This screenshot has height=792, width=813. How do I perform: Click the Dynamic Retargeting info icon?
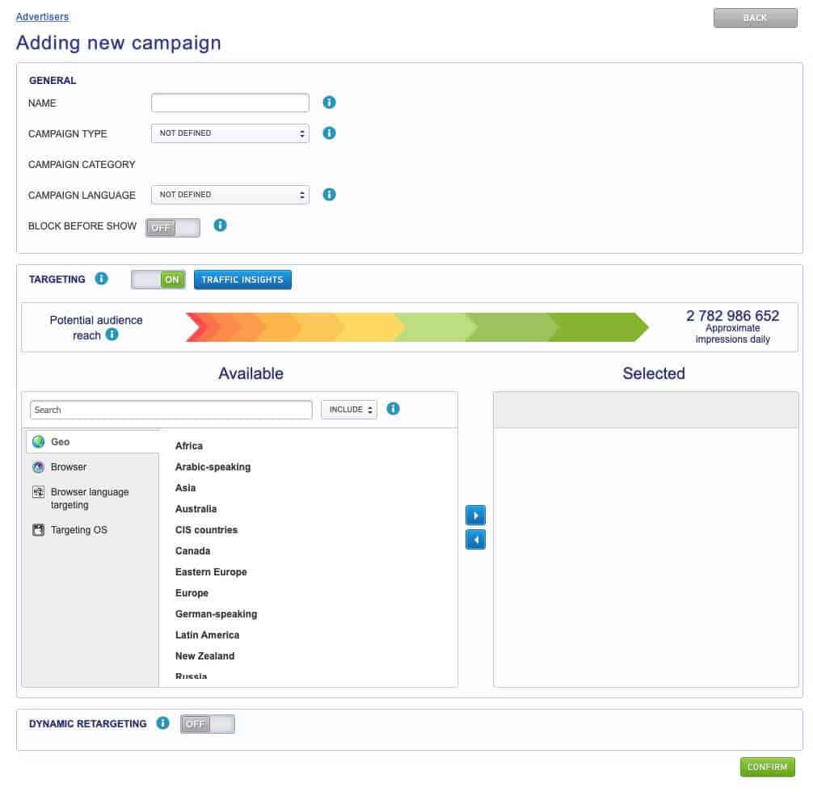[162, 723]
